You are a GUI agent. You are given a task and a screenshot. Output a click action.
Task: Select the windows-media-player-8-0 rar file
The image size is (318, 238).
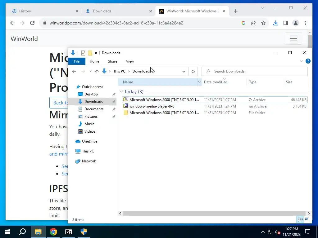pyautogui.click(x=215, y=106)
